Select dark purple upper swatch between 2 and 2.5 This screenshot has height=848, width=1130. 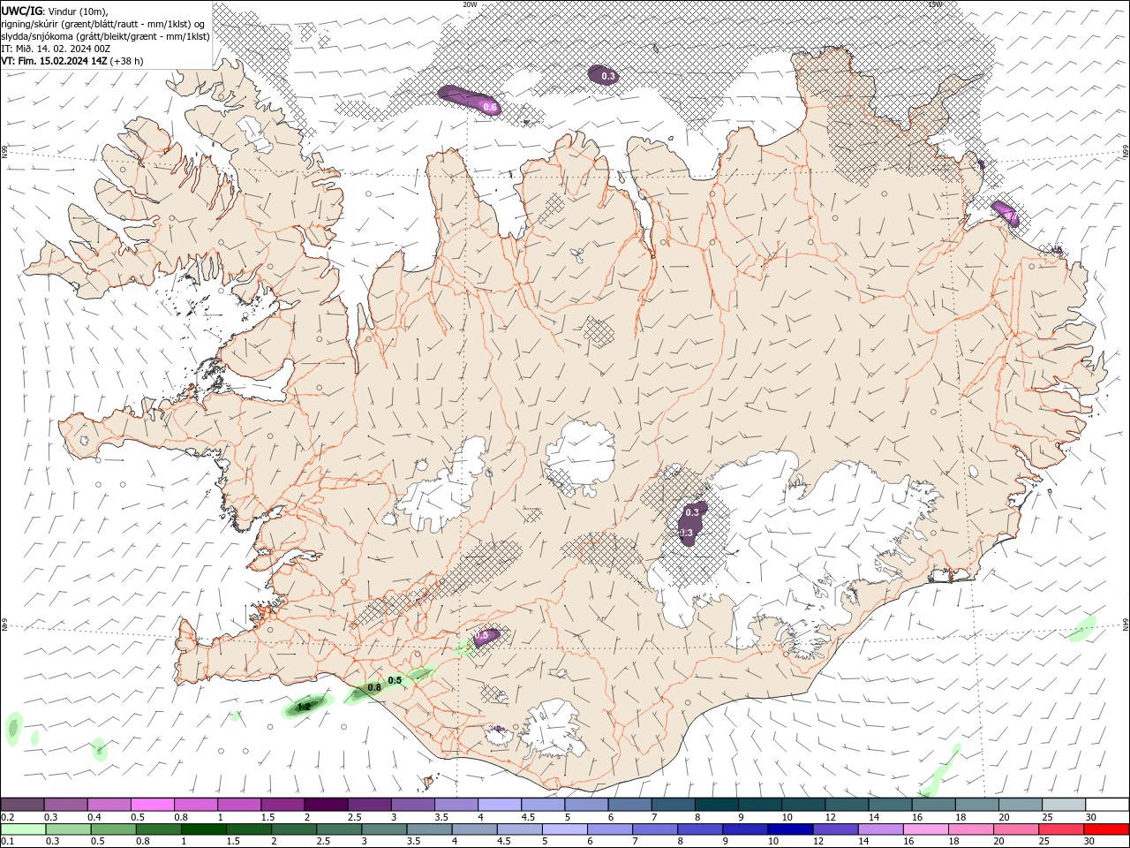(x=325, y=804)
